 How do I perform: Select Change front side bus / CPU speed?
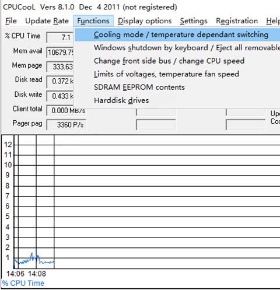point(177,61)
